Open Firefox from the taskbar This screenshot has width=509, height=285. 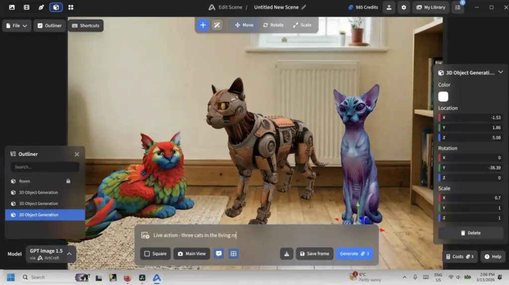(x=127, y=278)
